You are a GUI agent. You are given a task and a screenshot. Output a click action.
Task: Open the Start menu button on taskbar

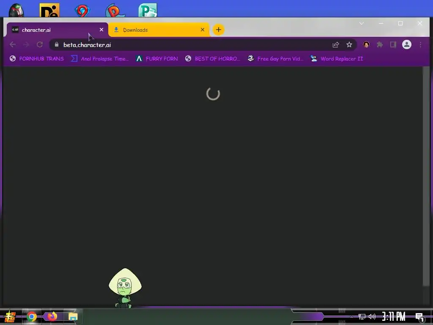click(x=10, y=317)
